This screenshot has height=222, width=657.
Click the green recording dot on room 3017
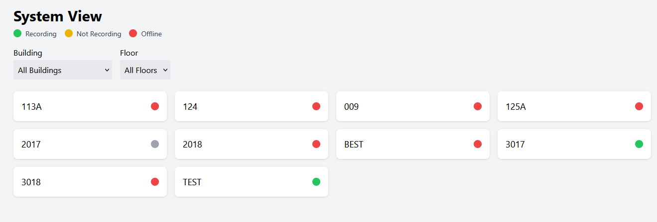pyautogui.click(x=639, y=144)
